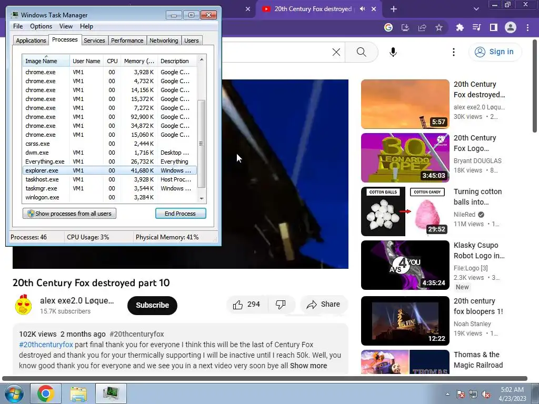539x404 pixels.
Task: Select the dwm.exe process row
Action: [x=109, y=153]
